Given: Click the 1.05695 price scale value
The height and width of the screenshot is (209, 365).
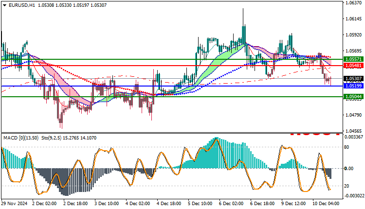Looking at the screenshot, I should (354, 51).
